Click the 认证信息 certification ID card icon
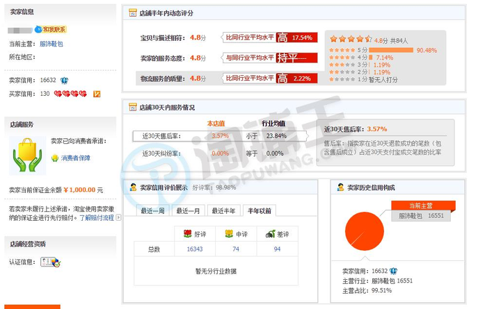The height and width of the screenshot is (309, 478). pyautogui.click(x=50, y=262)
